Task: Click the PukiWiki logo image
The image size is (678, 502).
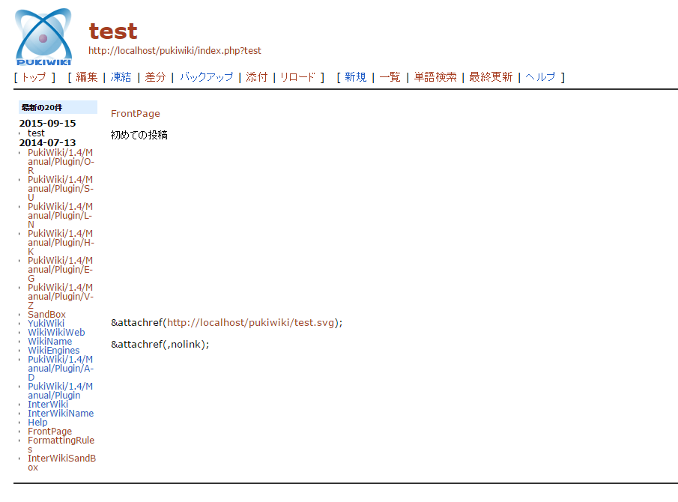Action: click(43, 37)
